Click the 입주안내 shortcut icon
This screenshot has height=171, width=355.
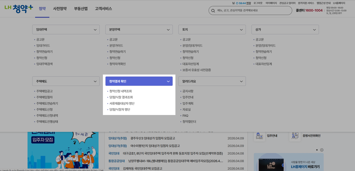259,135
